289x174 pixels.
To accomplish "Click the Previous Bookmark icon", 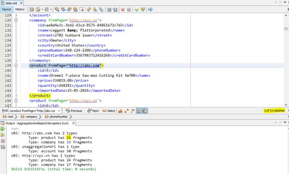I will (x=89, y=9).
